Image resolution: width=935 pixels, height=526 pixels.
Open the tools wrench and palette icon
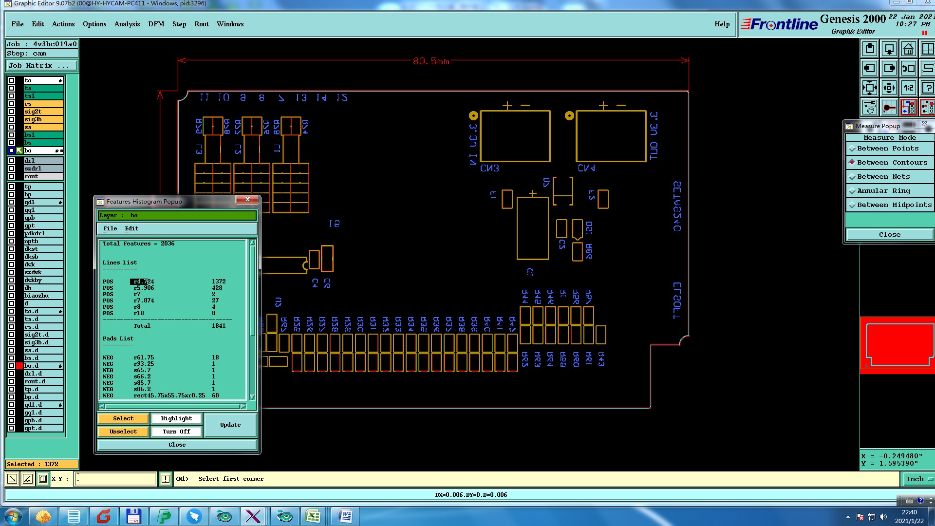coord(870,108)
